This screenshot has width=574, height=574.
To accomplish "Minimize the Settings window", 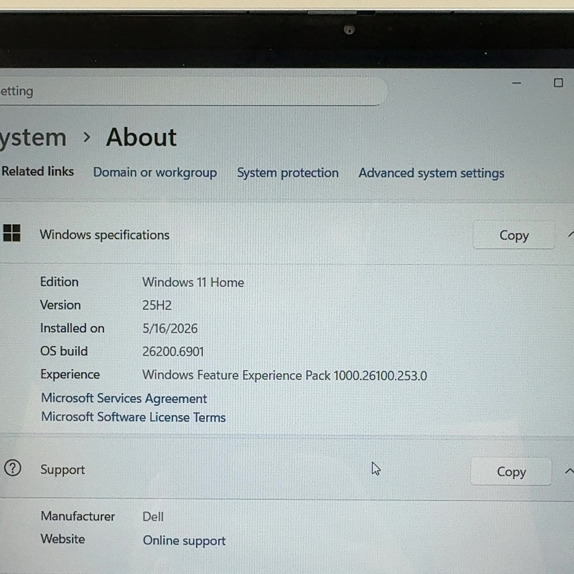I will tap(517, 83).
